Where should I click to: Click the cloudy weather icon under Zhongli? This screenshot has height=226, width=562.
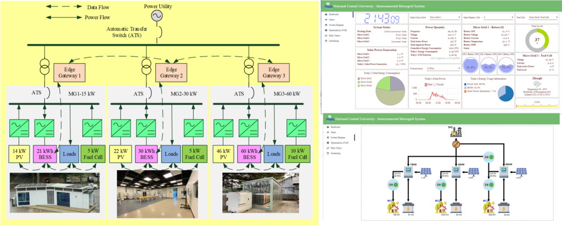coord(537,83)
